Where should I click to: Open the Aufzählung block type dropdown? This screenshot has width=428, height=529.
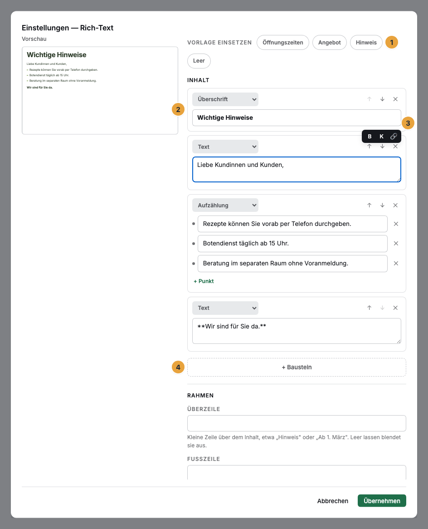(225, 205)
